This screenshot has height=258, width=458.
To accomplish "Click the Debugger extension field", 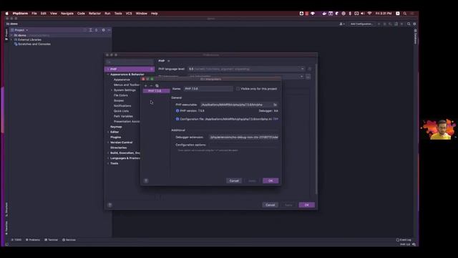I will [x=243, y=137].
